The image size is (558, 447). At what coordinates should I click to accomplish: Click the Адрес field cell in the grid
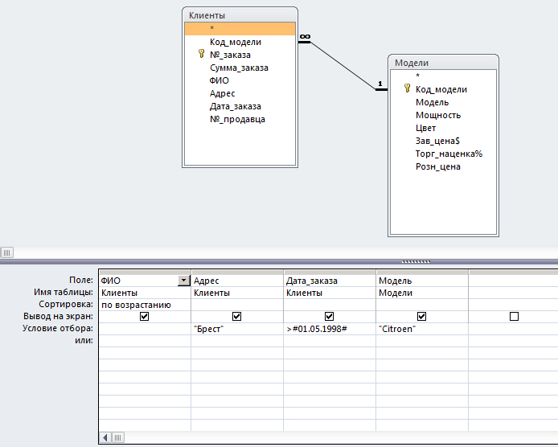coord(237,281)
